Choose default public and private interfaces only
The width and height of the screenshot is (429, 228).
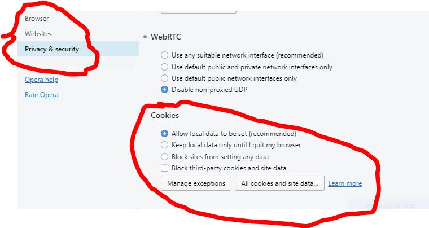tap(164, 67)
